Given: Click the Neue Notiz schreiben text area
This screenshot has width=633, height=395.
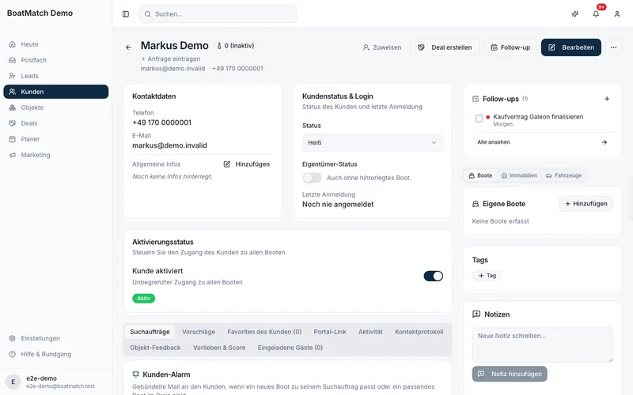Looking at the screenshot, I should point(543,344).
